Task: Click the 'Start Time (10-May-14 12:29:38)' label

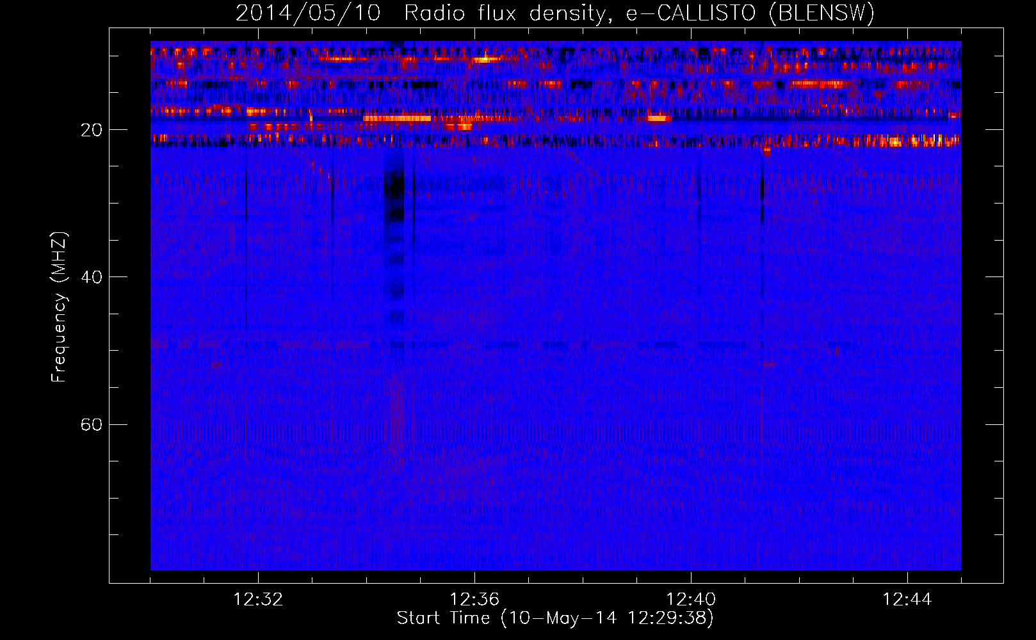Action: point(555,618)
